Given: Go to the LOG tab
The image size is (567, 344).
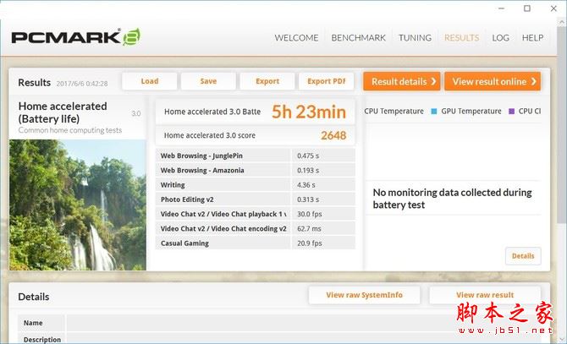Looking at the screenshot, I should tap(500, 38).
